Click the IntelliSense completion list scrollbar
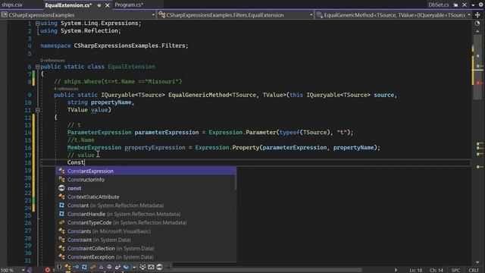 point(236,179)
